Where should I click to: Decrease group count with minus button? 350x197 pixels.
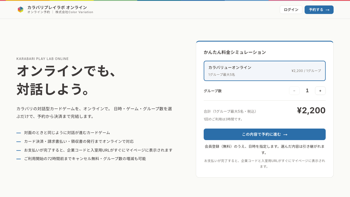coord(294,91)
